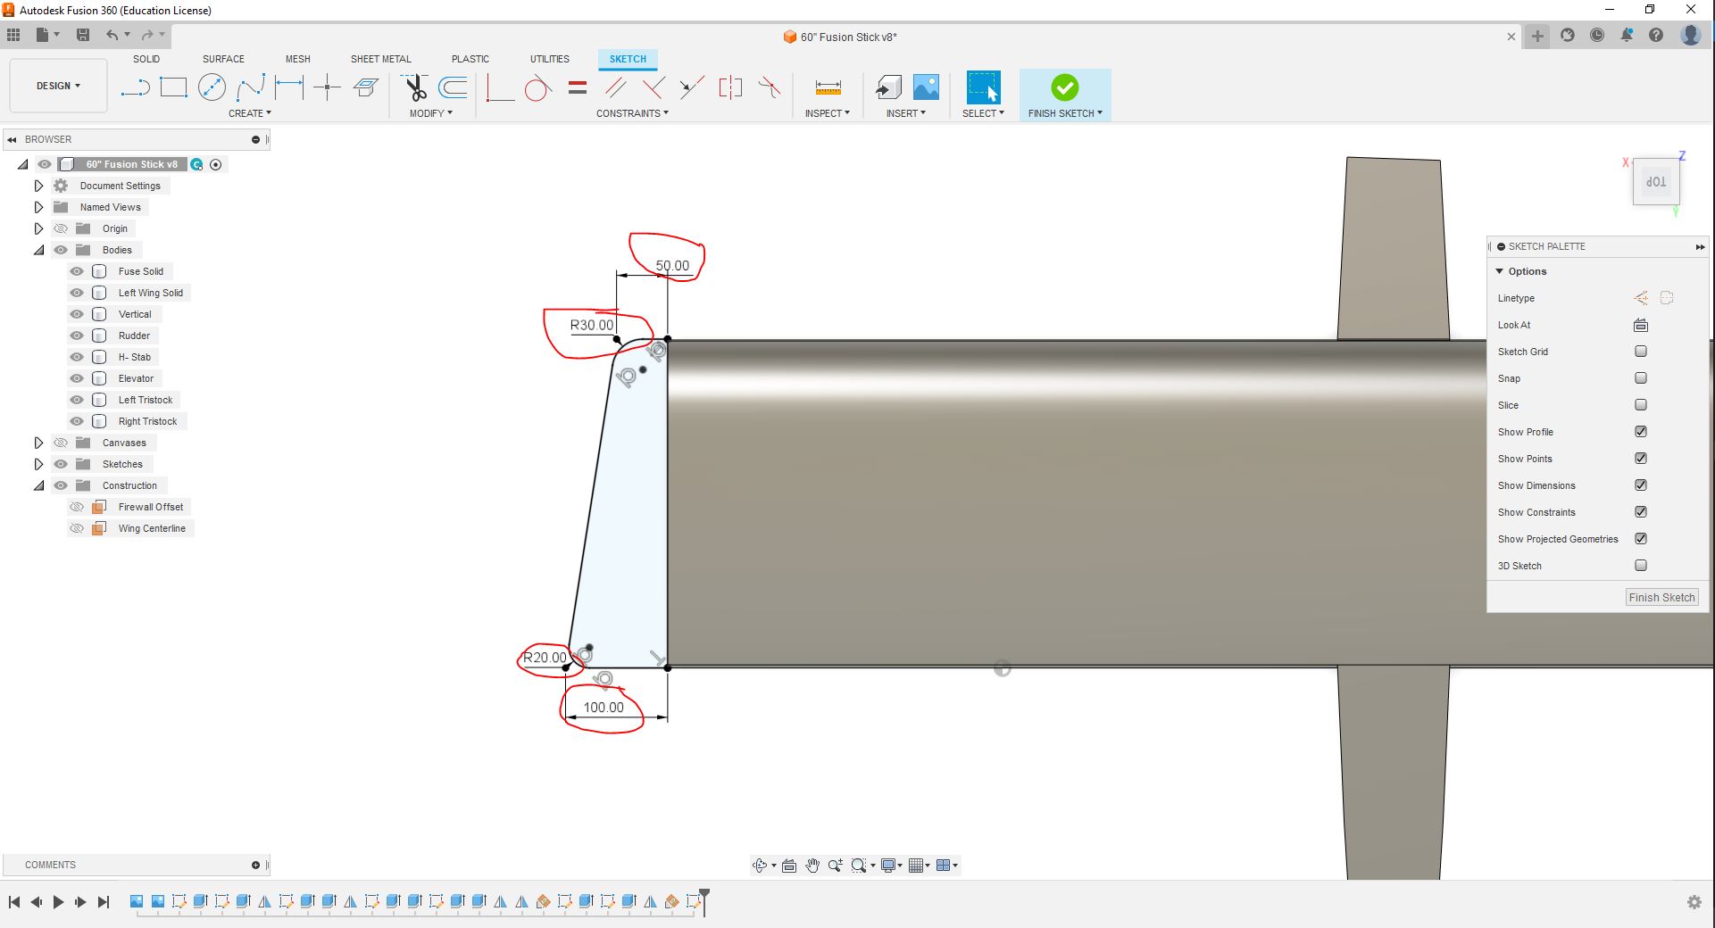This screenshot has height=928, width=1715.
Task: Switch to the SHEET METAL tab
Action: 380,59
